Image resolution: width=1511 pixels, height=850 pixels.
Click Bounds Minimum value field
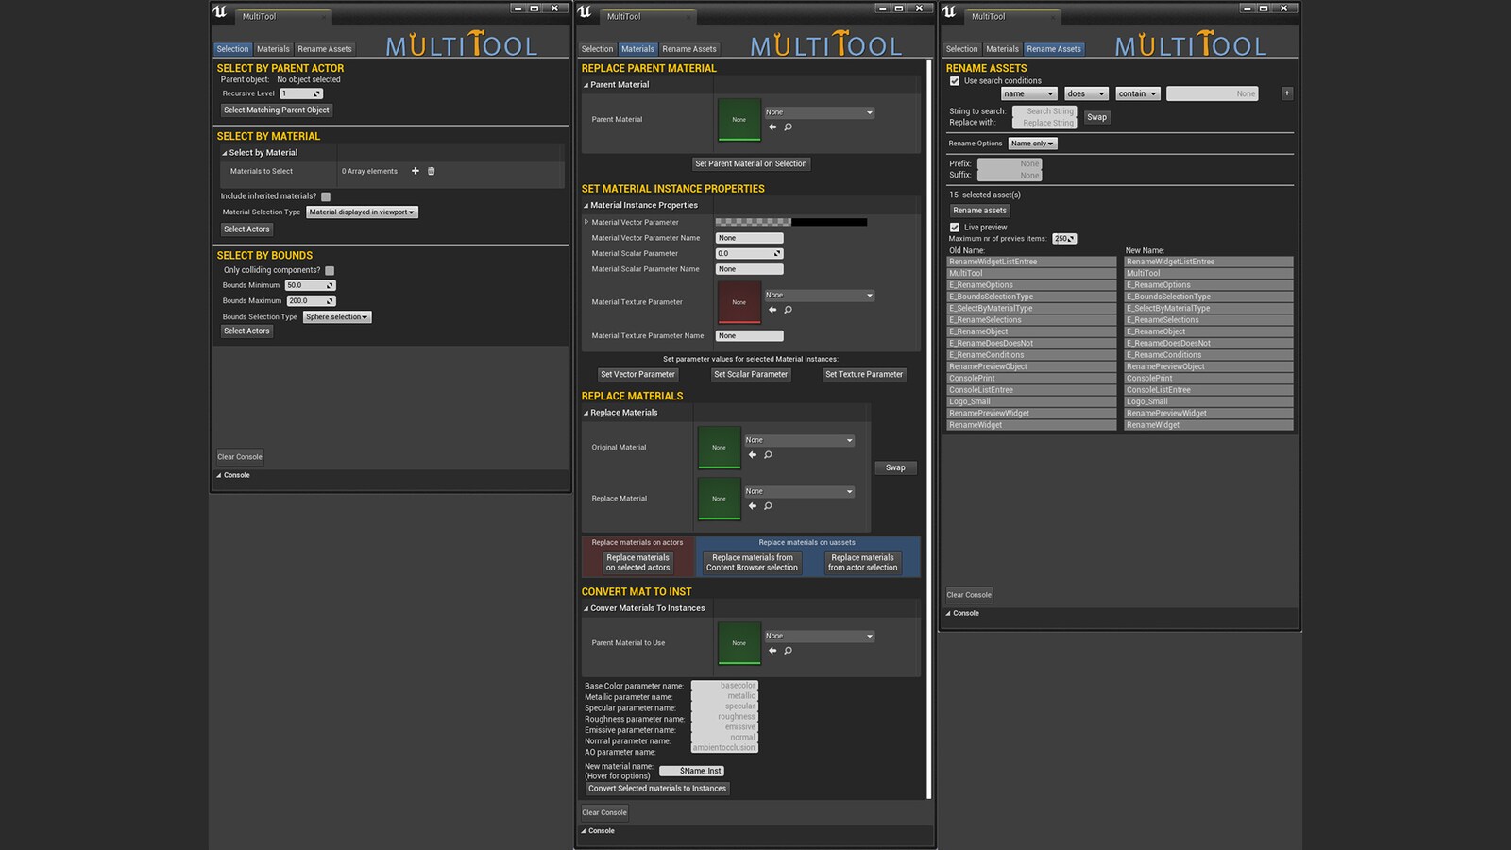click(x=311, y=285)
